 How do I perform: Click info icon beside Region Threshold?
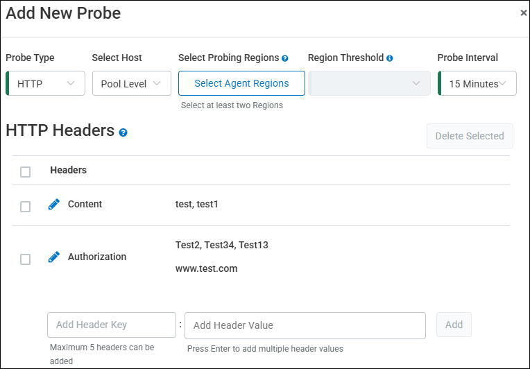(x=390, y=58)
